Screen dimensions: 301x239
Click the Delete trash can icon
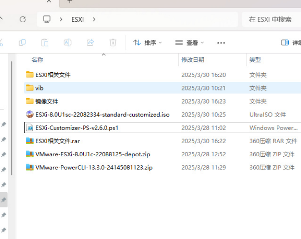[113, 43]
